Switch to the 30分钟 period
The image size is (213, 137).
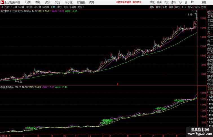[x=37, y=7]
